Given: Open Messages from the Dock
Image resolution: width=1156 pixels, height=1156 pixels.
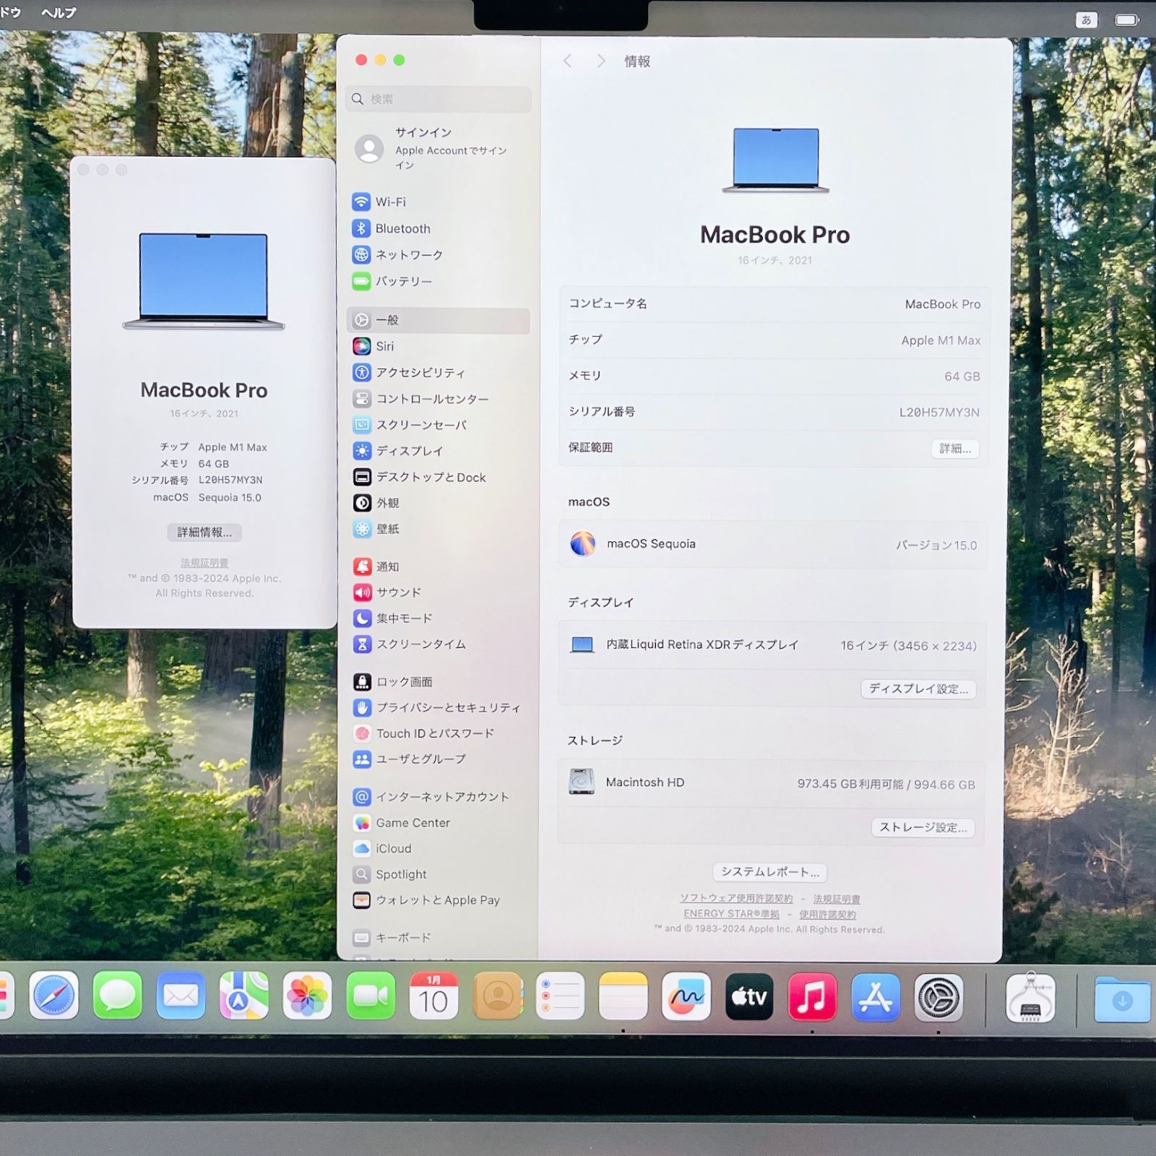Looking at the screenshot, I should pos(118,996).
